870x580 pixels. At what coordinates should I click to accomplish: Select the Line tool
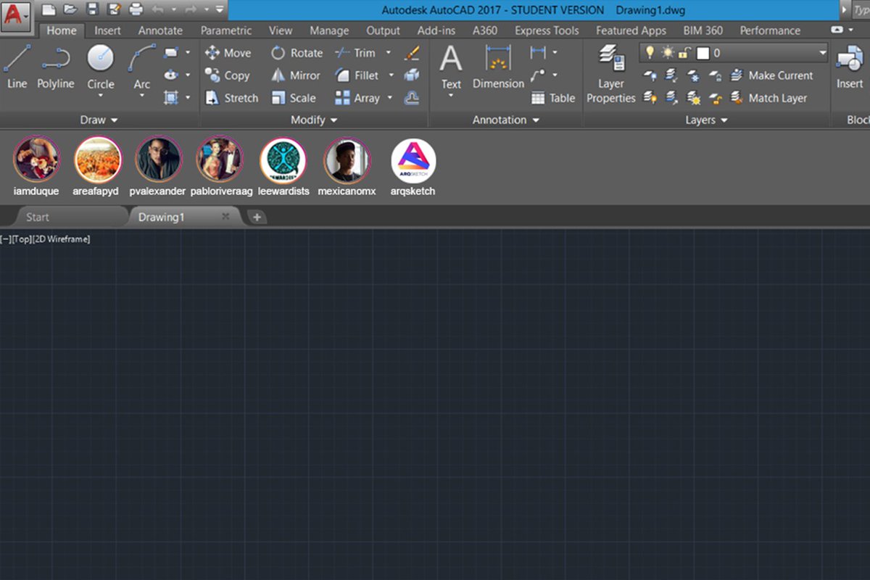pos(17,67)
